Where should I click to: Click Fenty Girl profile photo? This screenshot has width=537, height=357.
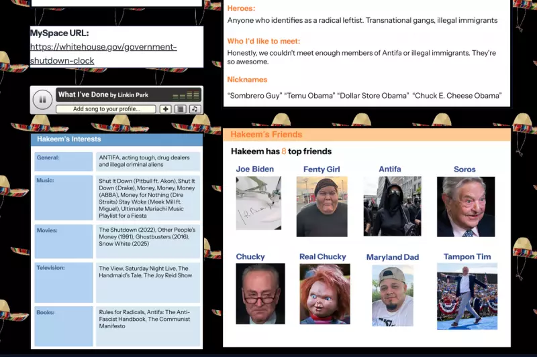322,206
